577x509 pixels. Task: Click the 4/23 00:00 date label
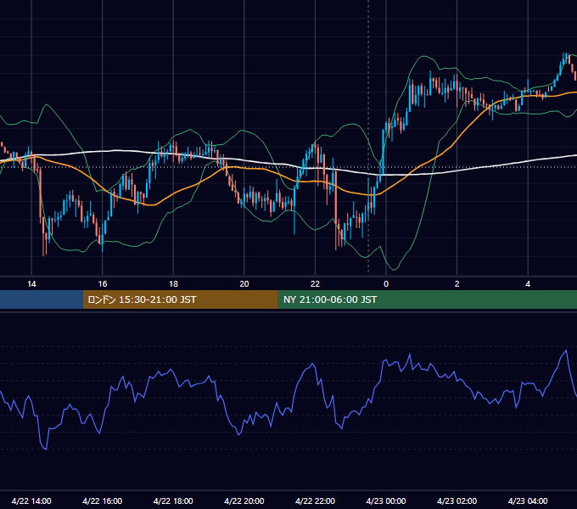tap(386, 501)
